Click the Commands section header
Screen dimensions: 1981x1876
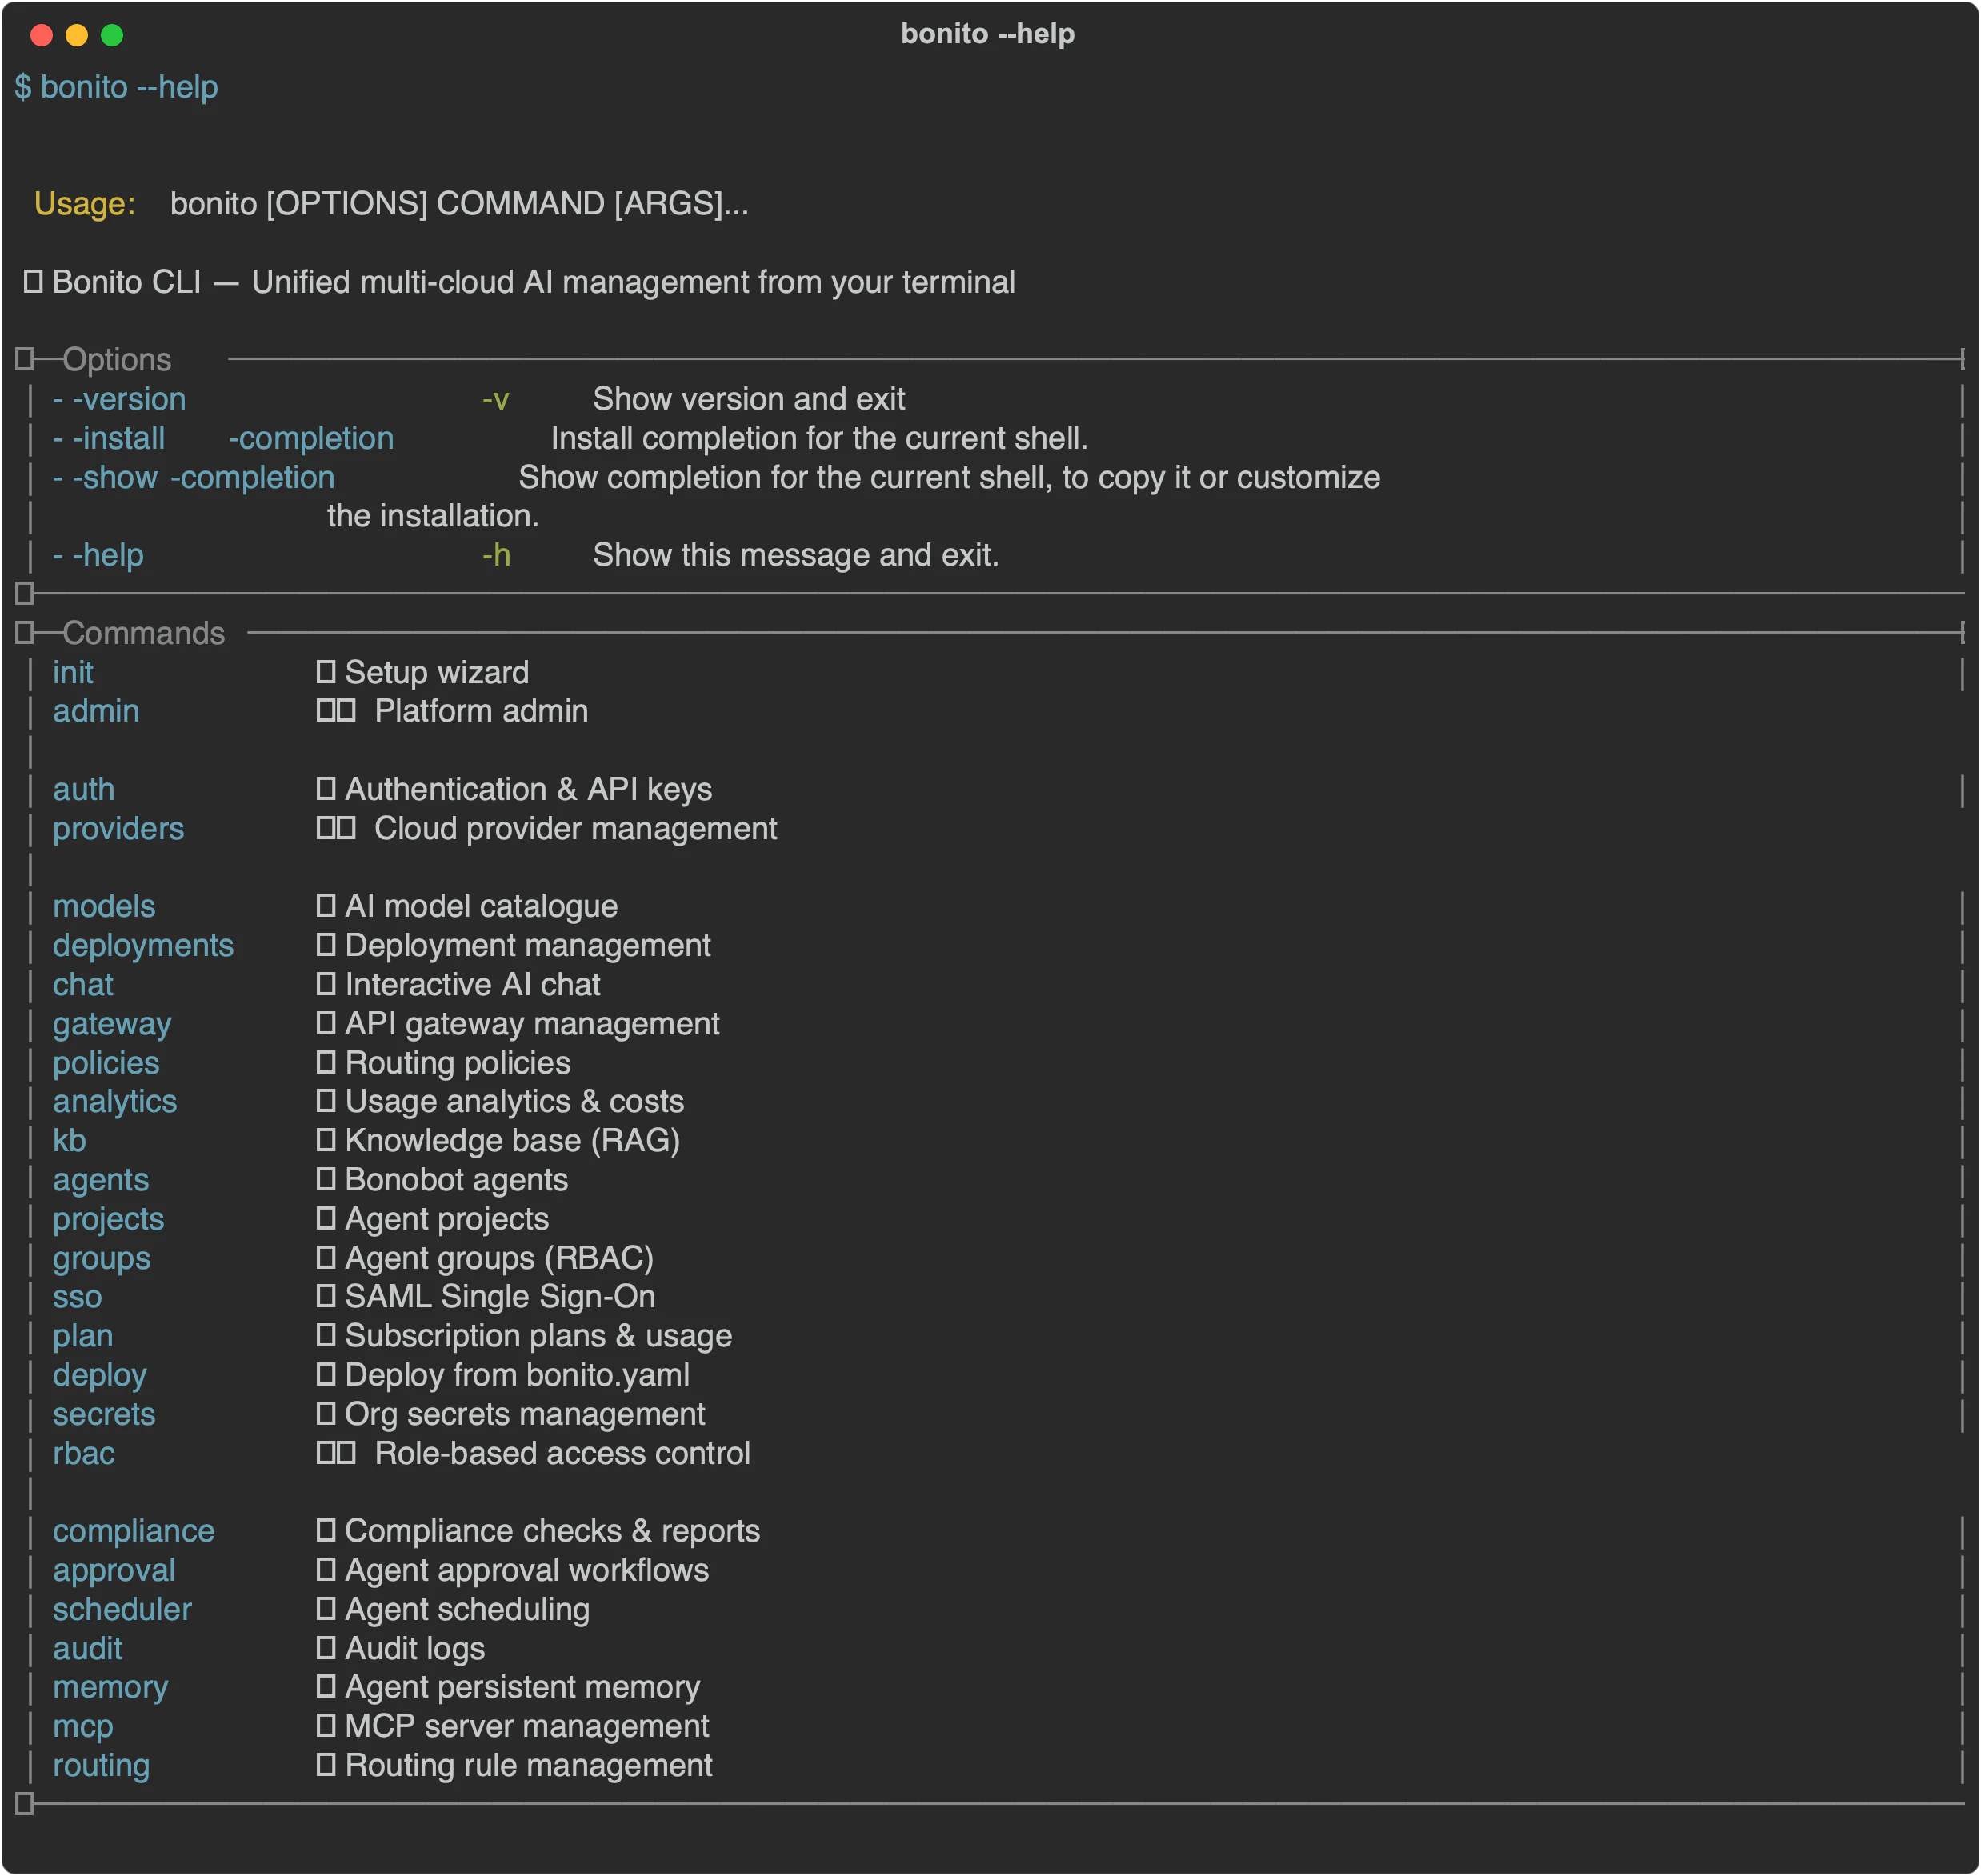pyautogui.click(x=144, y=633)
